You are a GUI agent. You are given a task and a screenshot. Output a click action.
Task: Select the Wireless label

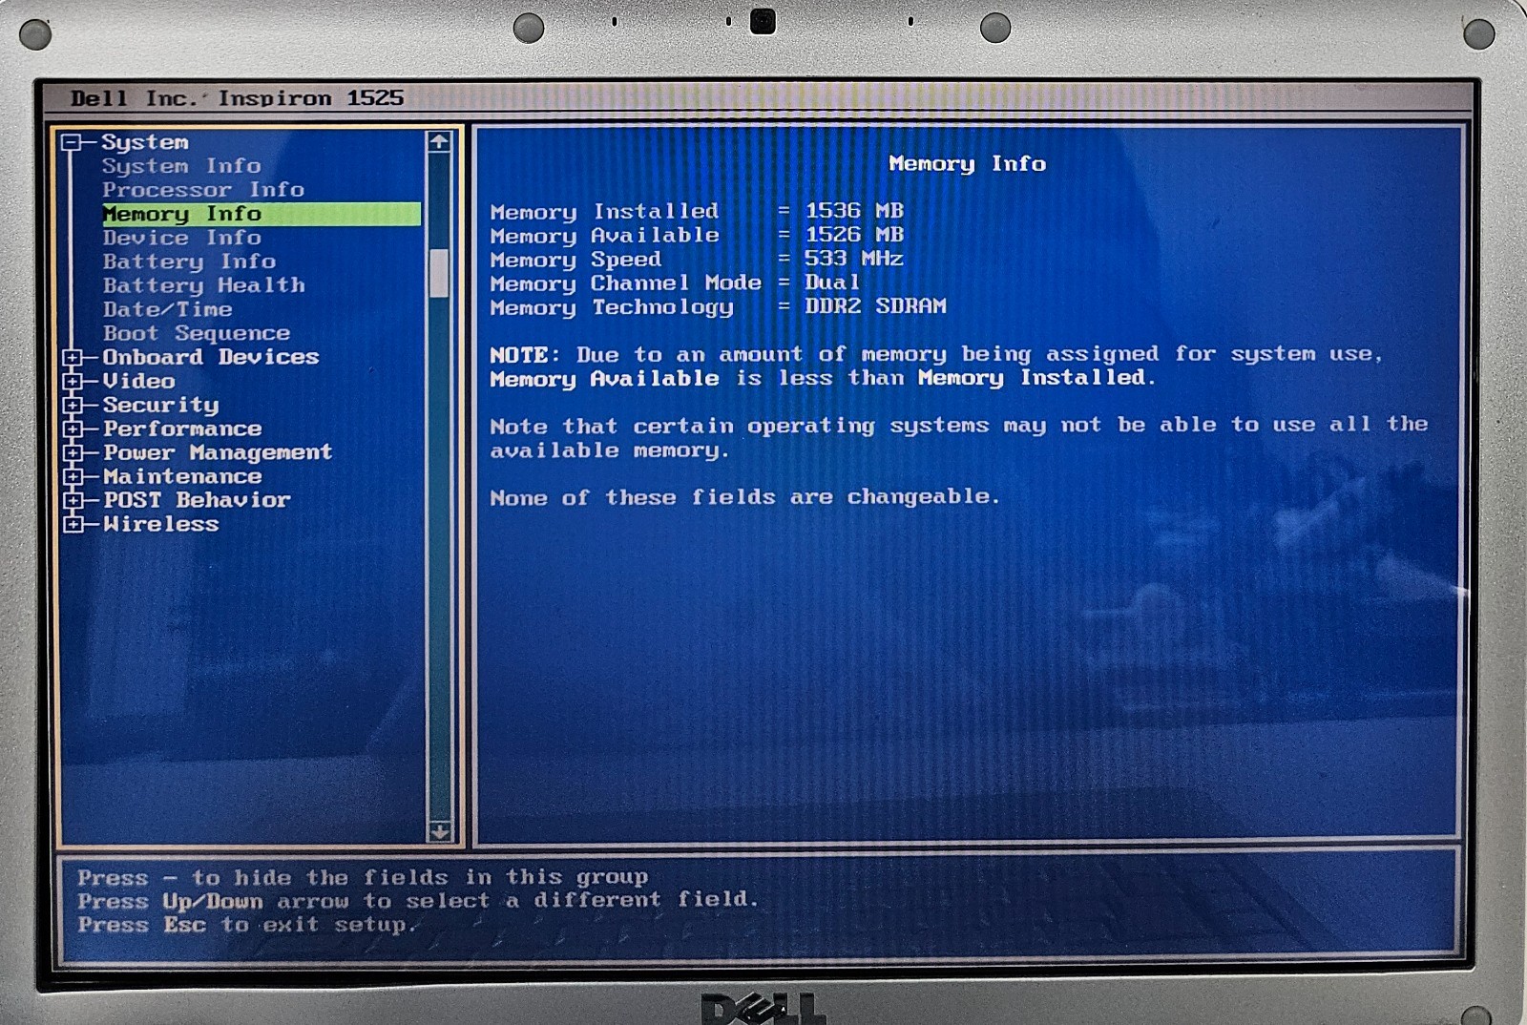(x=161, y=524)
